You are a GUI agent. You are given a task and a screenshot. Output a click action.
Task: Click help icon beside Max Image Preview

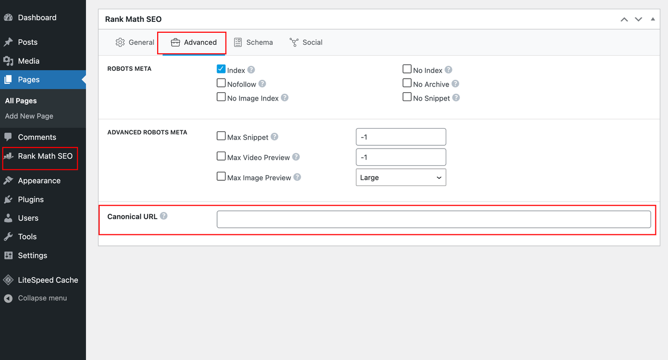(x=297, y=177)
